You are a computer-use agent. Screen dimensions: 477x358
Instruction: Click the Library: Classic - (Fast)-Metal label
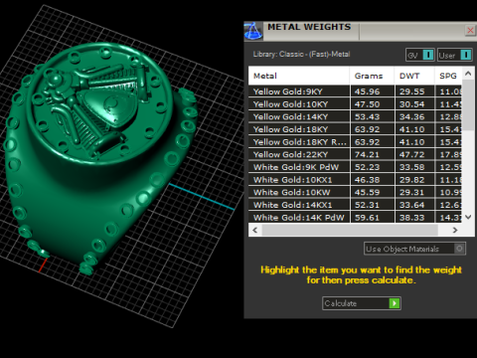pos(301,55)
